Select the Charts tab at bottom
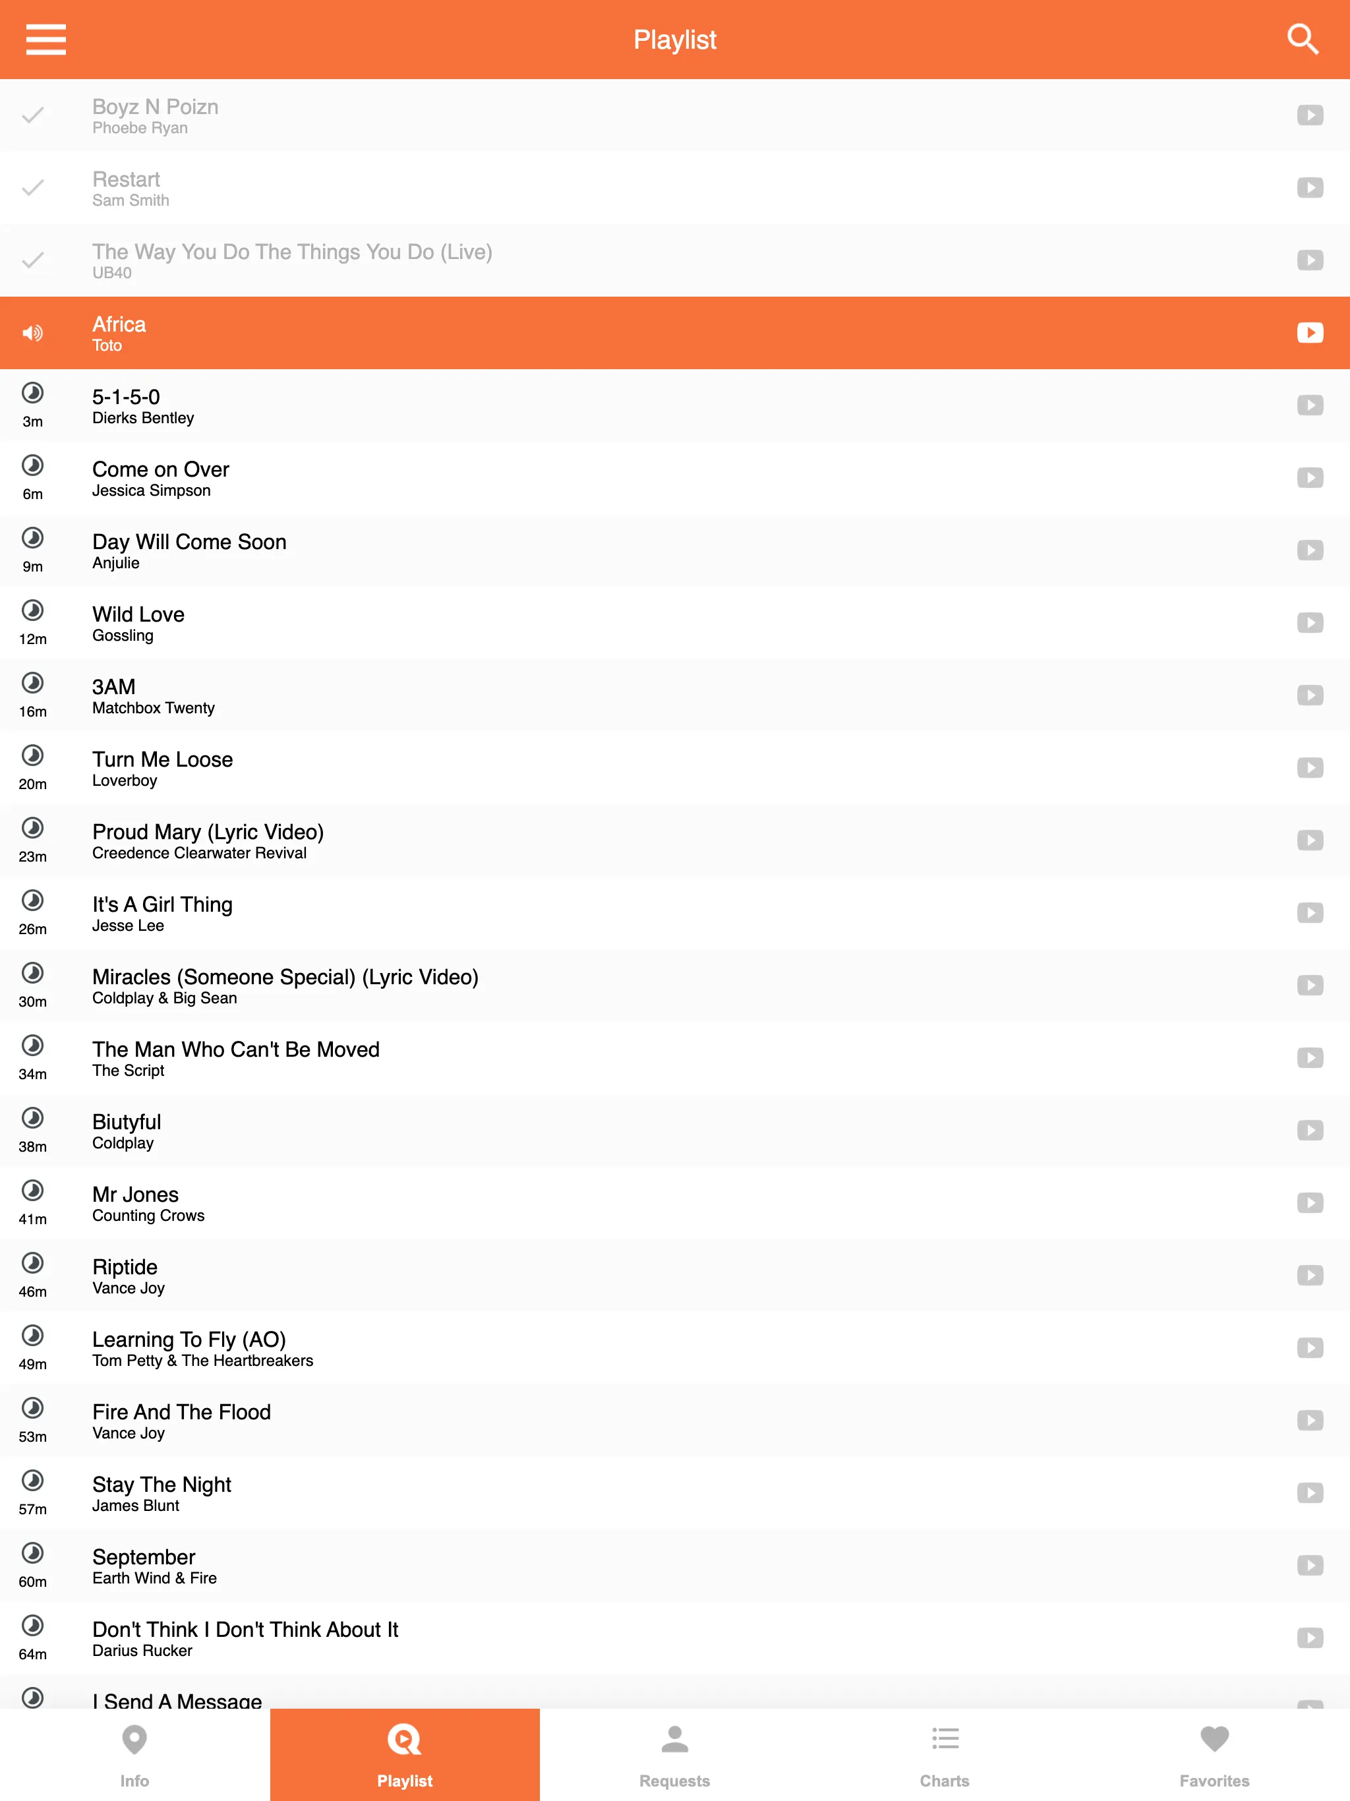Screen dimensions: 1350x1801 click(945, 1758)
